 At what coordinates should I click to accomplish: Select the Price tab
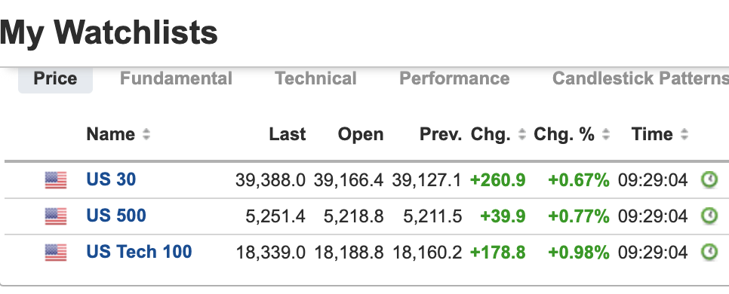(x=55, y=79)
